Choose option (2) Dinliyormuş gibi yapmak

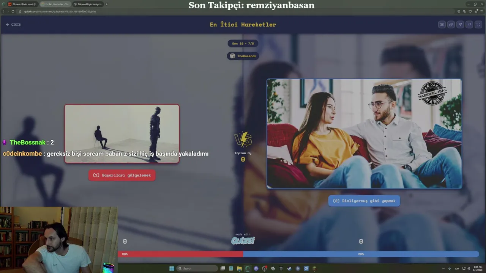point(364,201)
